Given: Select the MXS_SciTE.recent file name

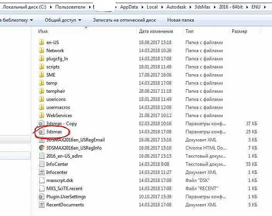Looking at the screenshot, I should click(64, 189).
